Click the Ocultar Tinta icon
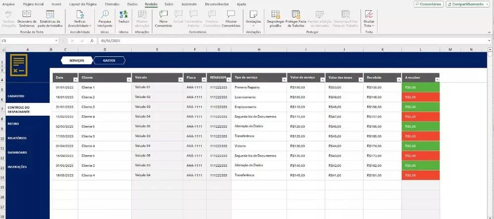The image size is (494, 219). point(369,14)
